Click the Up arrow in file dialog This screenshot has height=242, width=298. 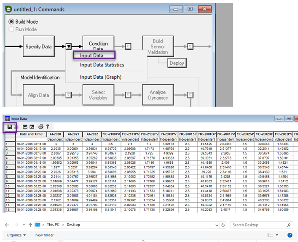pos(30,225)
